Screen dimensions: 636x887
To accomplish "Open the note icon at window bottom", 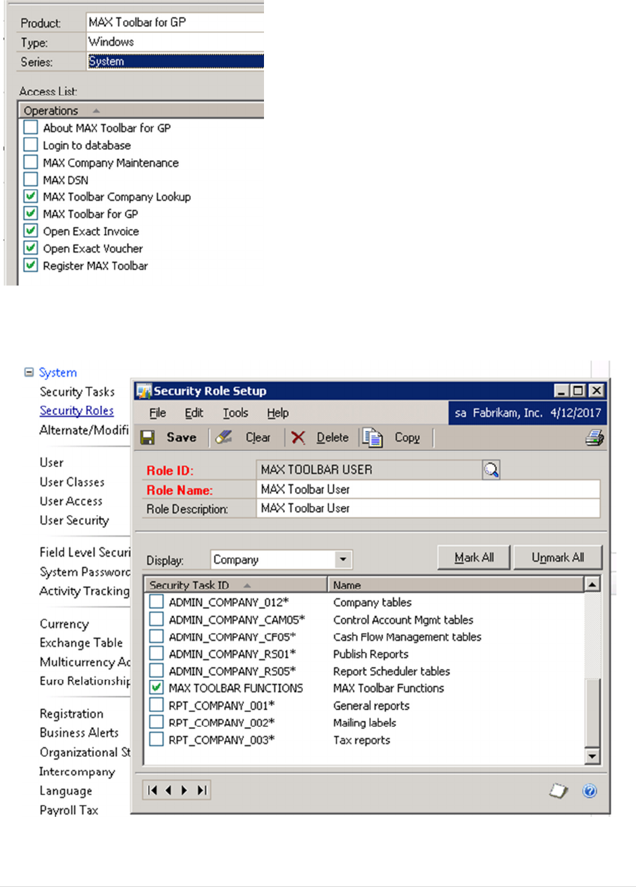I will click(x=558, y=790).
